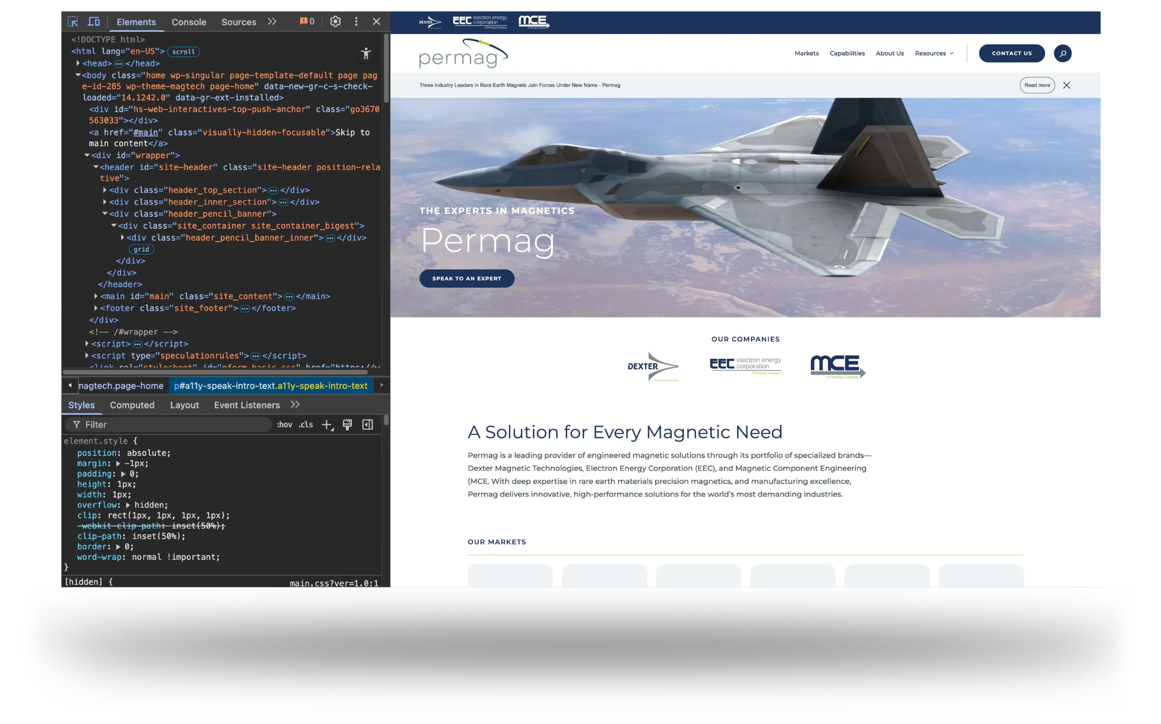Select the page-home breadcrumb

pos(121,386)
